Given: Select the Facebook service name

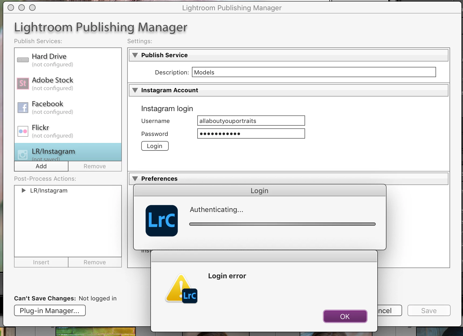Looking at the screenshot, I should [x=47, y=104].
